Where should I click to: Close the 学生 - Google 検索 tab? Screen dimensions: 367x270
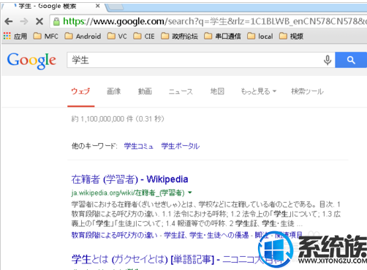click(x=98, y=6)
